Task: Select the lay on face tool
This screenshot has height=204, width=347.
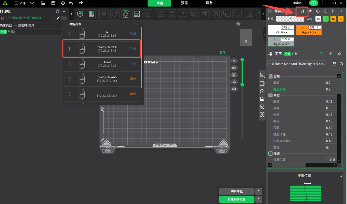Action: (x=148, y=14)
